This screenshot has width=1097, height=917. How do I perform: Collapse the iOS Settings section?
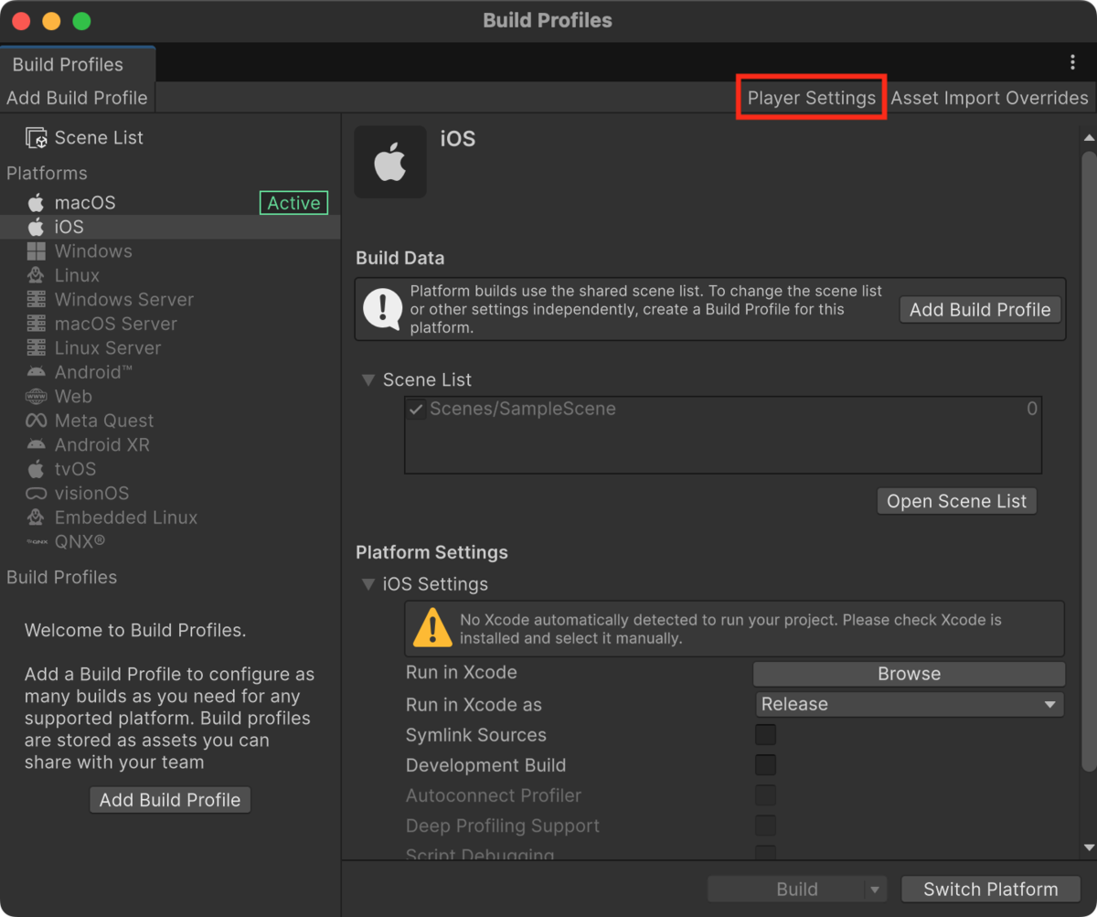click(368, 584)
